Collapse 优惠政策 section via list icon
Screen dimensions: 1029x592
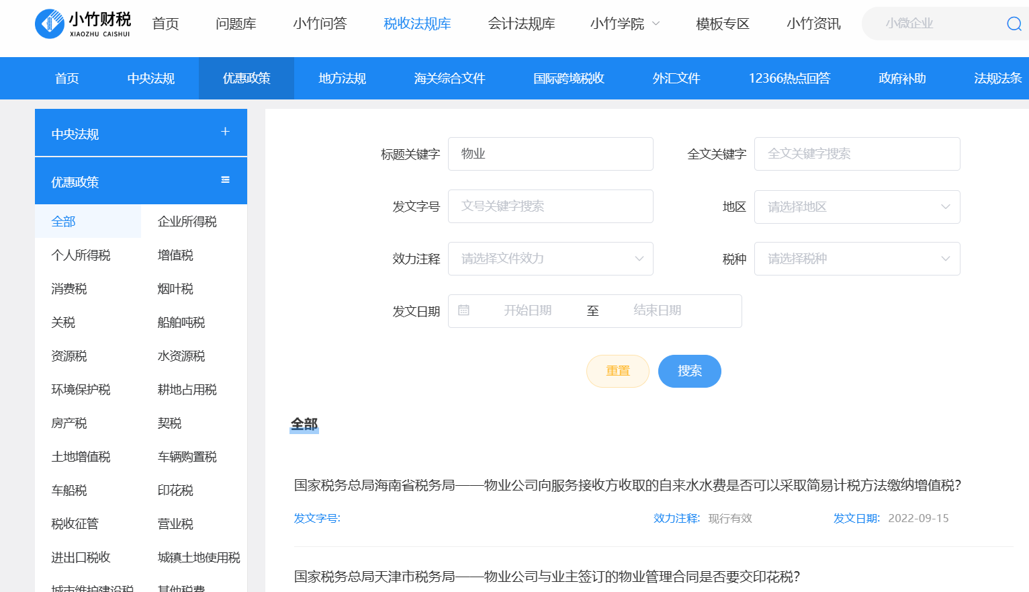coord(225,180)
